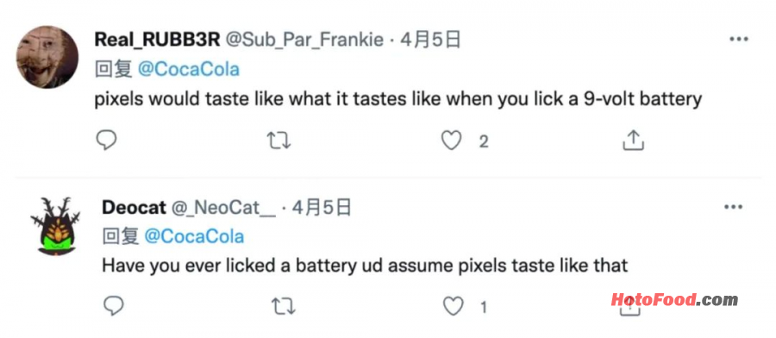Image resolution: width=776 pixels, height=338 pixels.
Task: Reply to Deocat's tweet
Action: pyautogui.click(x=113, y=307)
